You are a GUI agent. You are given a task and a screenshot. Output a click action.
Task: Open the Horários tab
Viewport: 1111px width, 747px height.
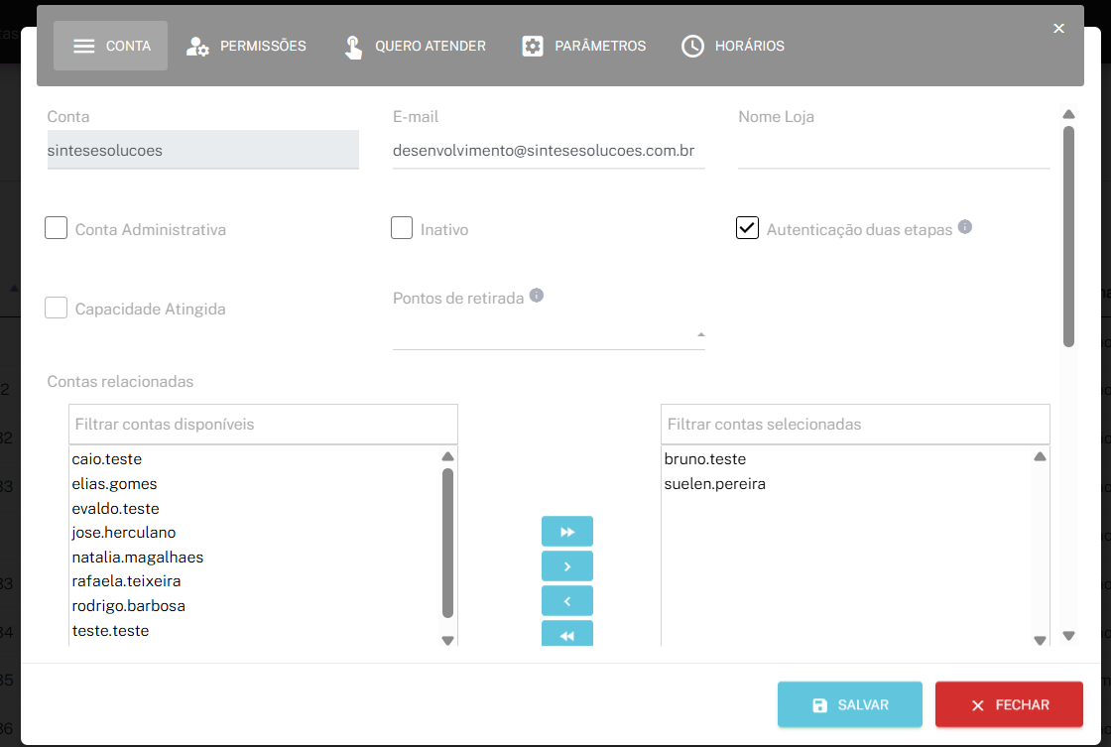click(x=733, y=46)
